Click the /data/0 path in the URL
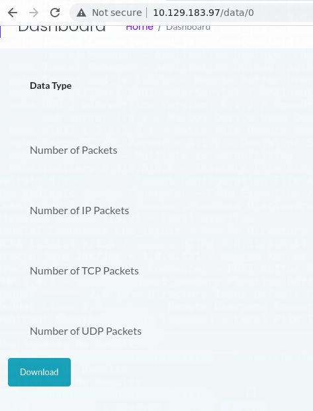The image size is (313, 411). [237, 13]
